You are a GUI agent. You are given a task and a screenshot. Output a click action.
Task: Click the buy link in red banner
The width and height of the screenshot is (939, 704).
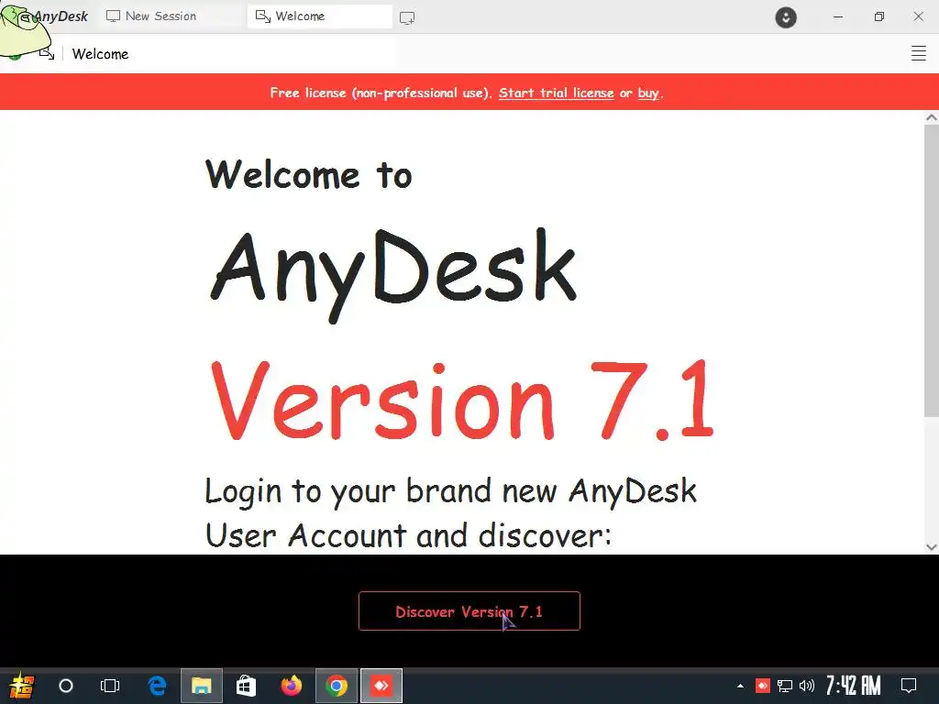click(648, 93)
